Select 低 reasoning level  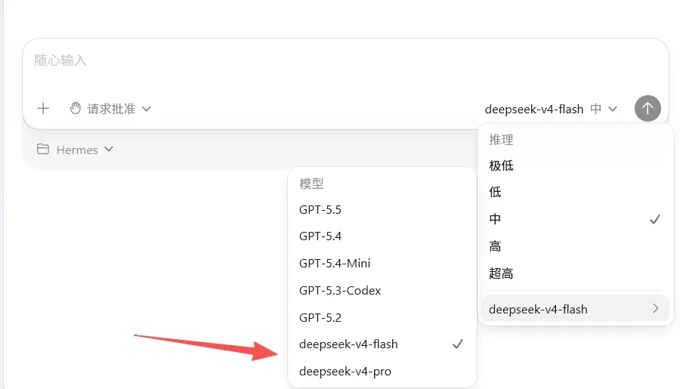(x=575, y=192)
